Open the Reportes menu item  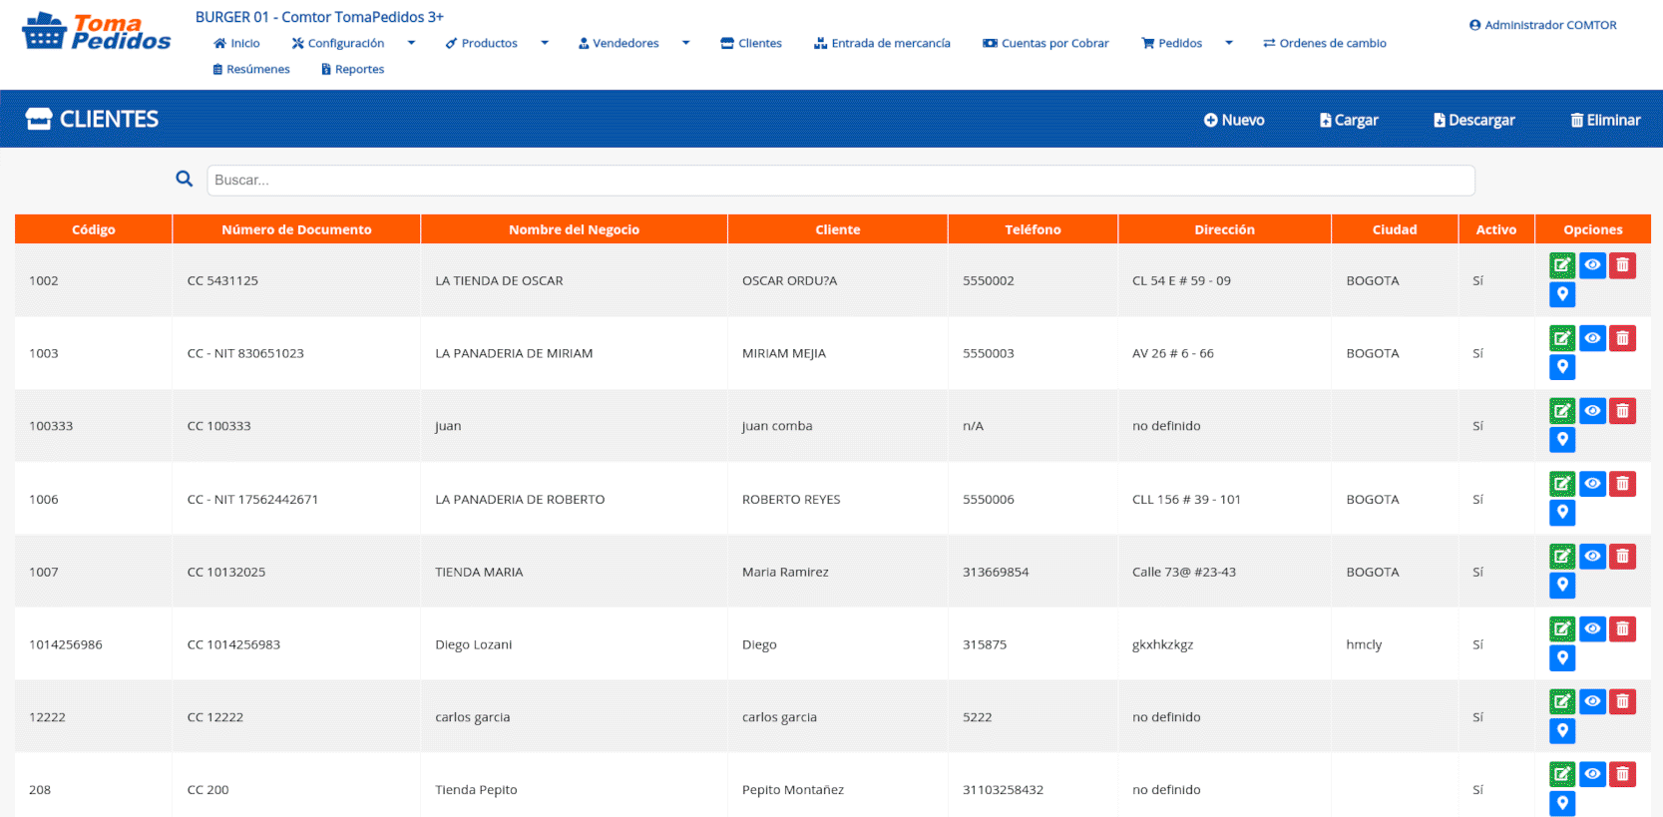click(353, 69)
